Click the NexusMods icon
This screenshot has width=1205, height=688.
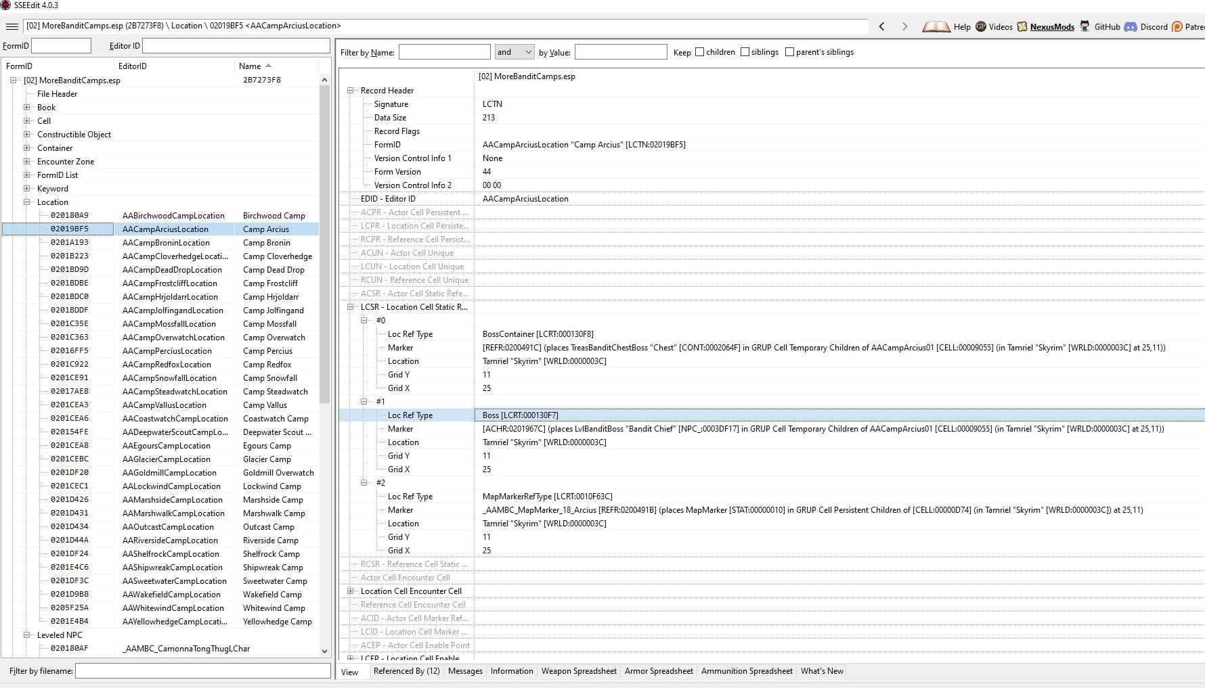pos(1022,26)
